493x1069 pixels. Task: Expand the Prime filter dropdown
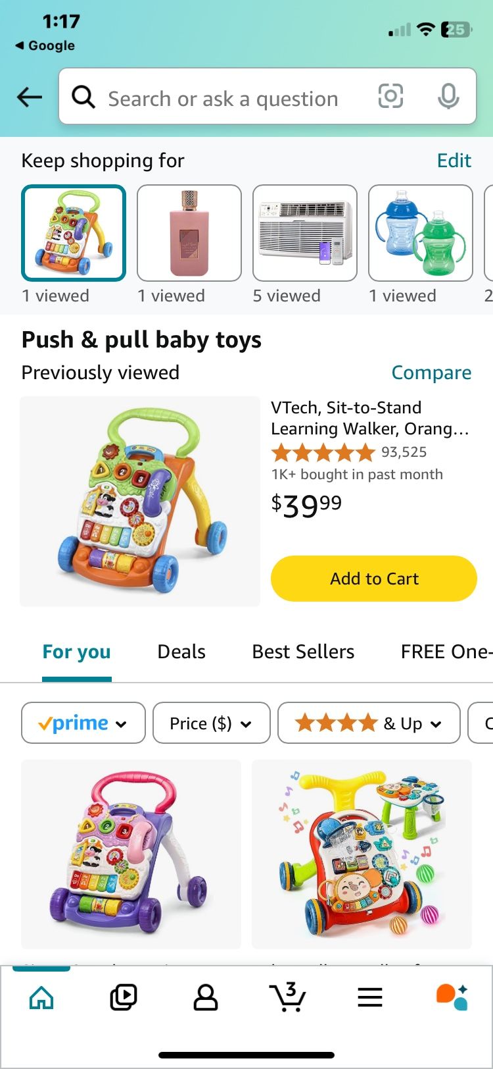pos(83,723)
